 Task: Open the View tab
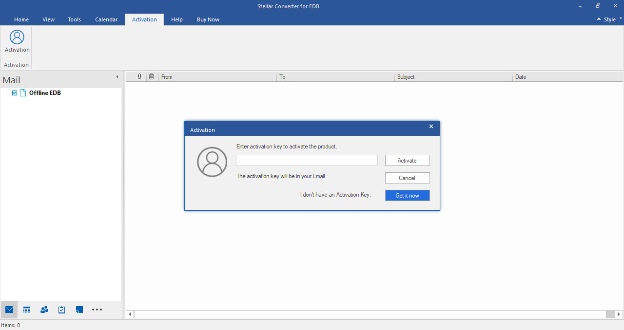(48, 19)
